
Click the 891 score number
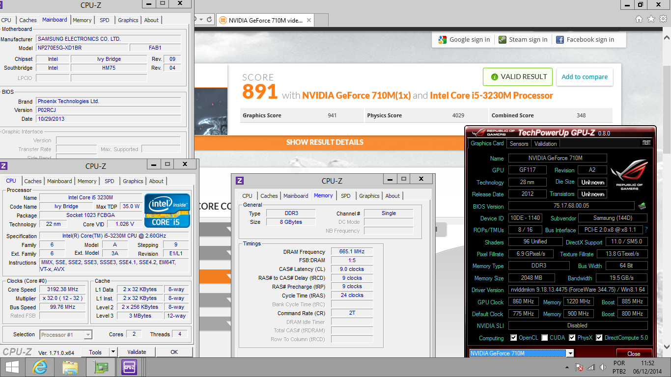point(260,92)
